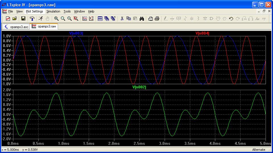Open the Tools menu
The height and width of the screenshot is (153, 273).
click(67, 11)
